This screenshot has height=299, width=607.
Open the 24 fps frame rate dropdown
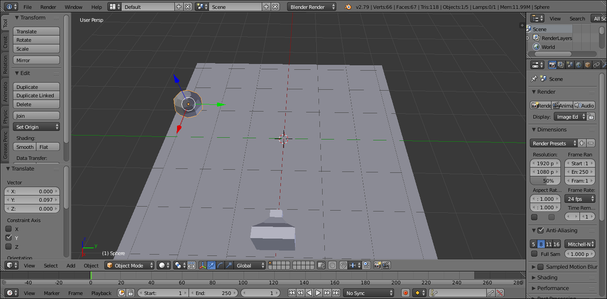point(580,199)
